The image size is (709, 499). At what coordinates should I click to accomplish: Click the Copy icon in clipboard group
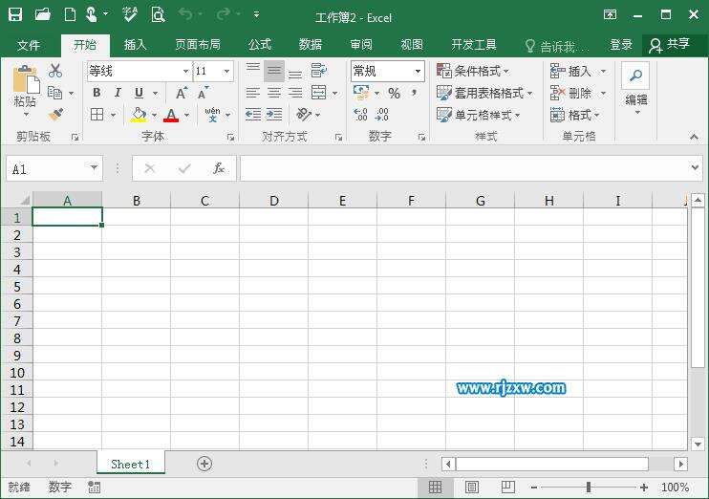click(x=54, y=93)
